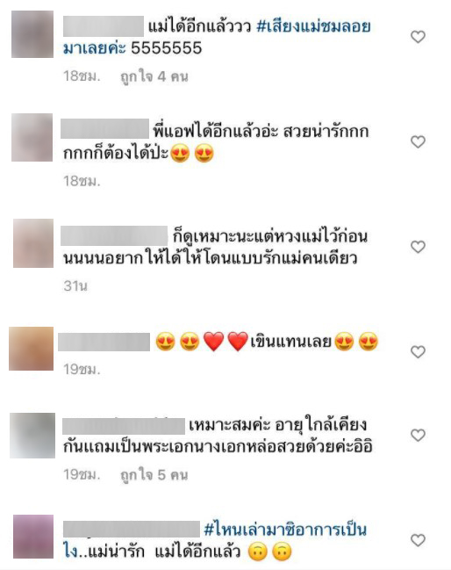
Task: Open username before แม่ได้อีกแล้ววว comment
Action: click(104, 26)
